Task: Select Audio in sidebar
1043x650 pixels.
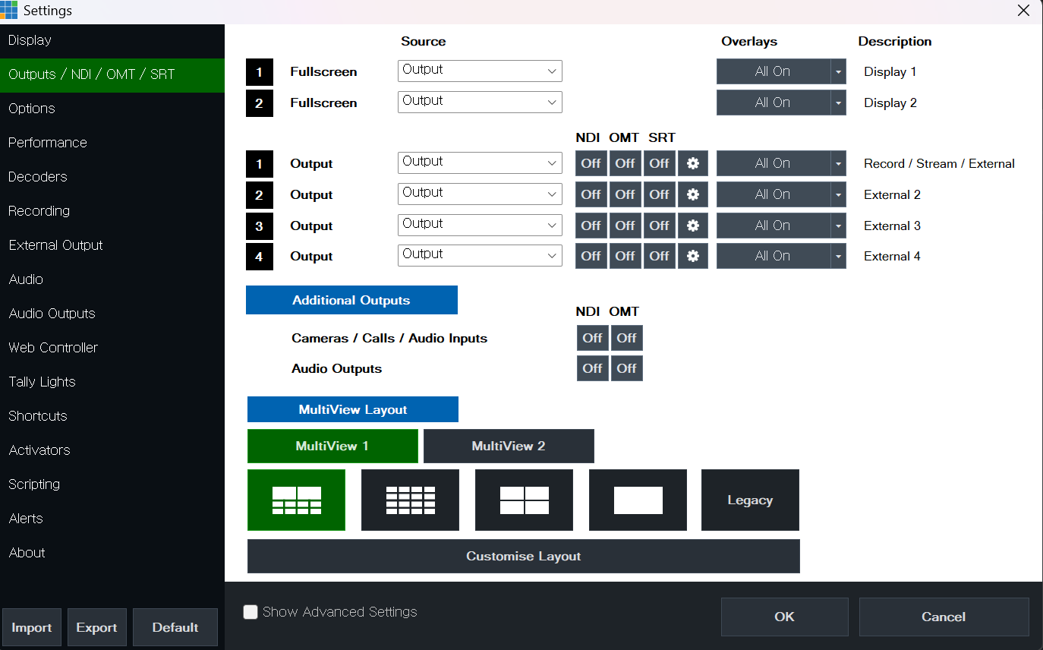Action: pyautogui.click(x=112, y=279)
